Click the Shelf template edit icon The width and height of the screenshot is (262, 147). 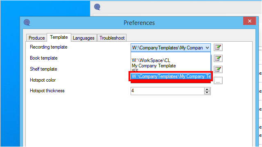click(218, 69)
